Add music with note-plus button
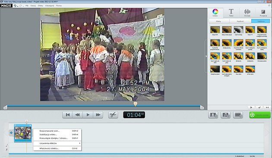Image resolution: width=272 pixels, height=158 pixels. coord(225,115)
